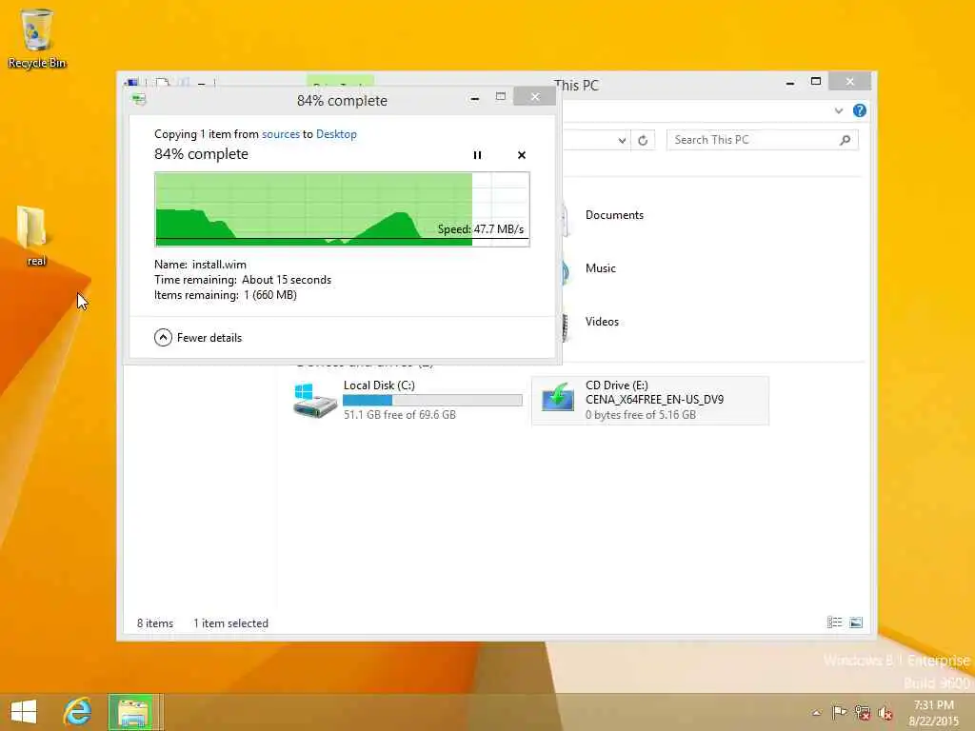Launch Internet Explorer from taskbar
975x731 pixels.
coord(77,712)
